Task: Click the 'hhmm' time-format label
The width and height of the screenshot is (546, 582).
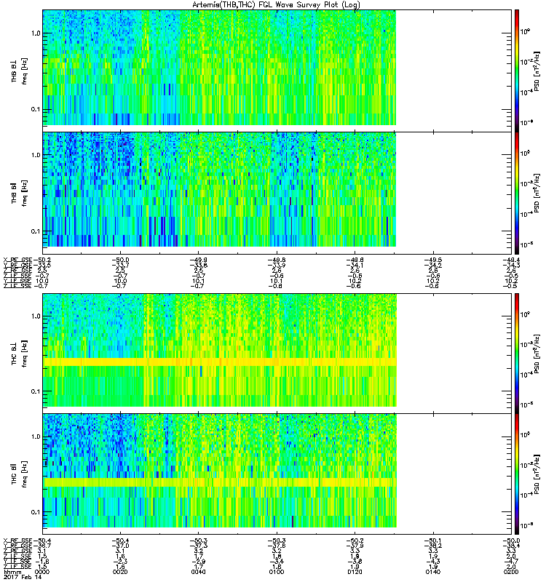Action: (12, 572)
